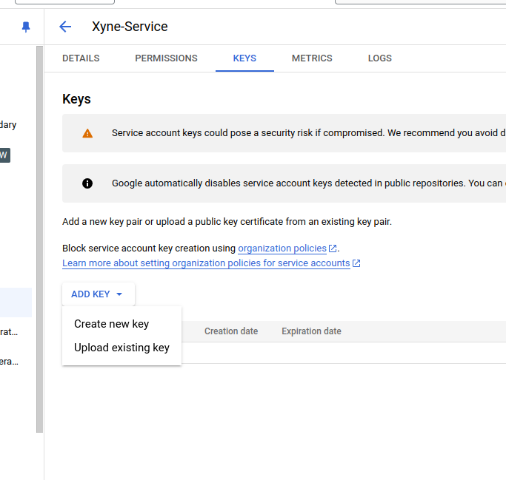Viewport: 506px width, 480px height.
Task: Click the black info circle icon
Action: pos(87,183)
